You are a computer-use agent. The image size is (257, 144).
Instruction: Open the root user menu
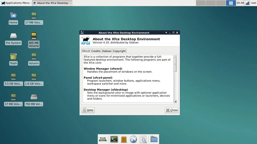click(253, 3)
